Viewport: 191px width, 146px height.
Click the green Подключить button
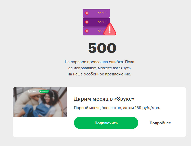tap(106, 123)
